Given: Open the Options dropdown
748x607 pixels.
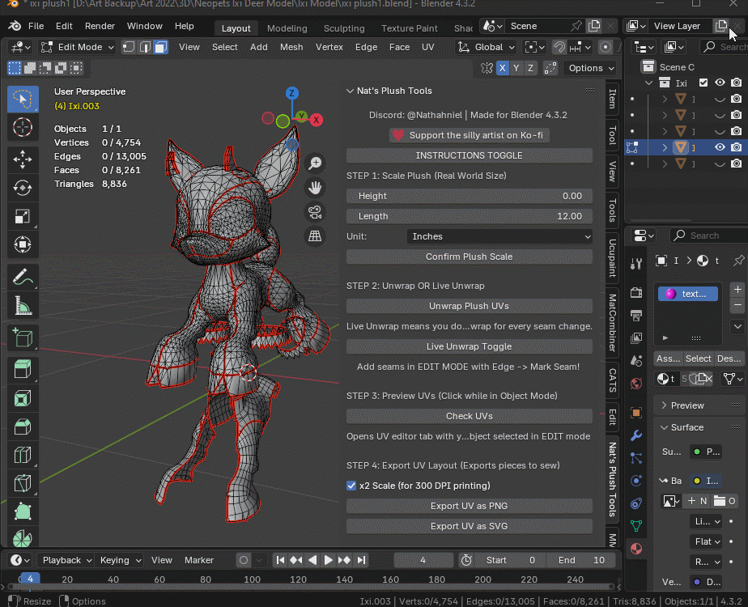Looking at the screenshot, I should point(591,68).
